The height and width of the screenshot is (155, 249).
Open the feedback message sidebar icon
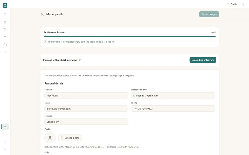point(5,134)
